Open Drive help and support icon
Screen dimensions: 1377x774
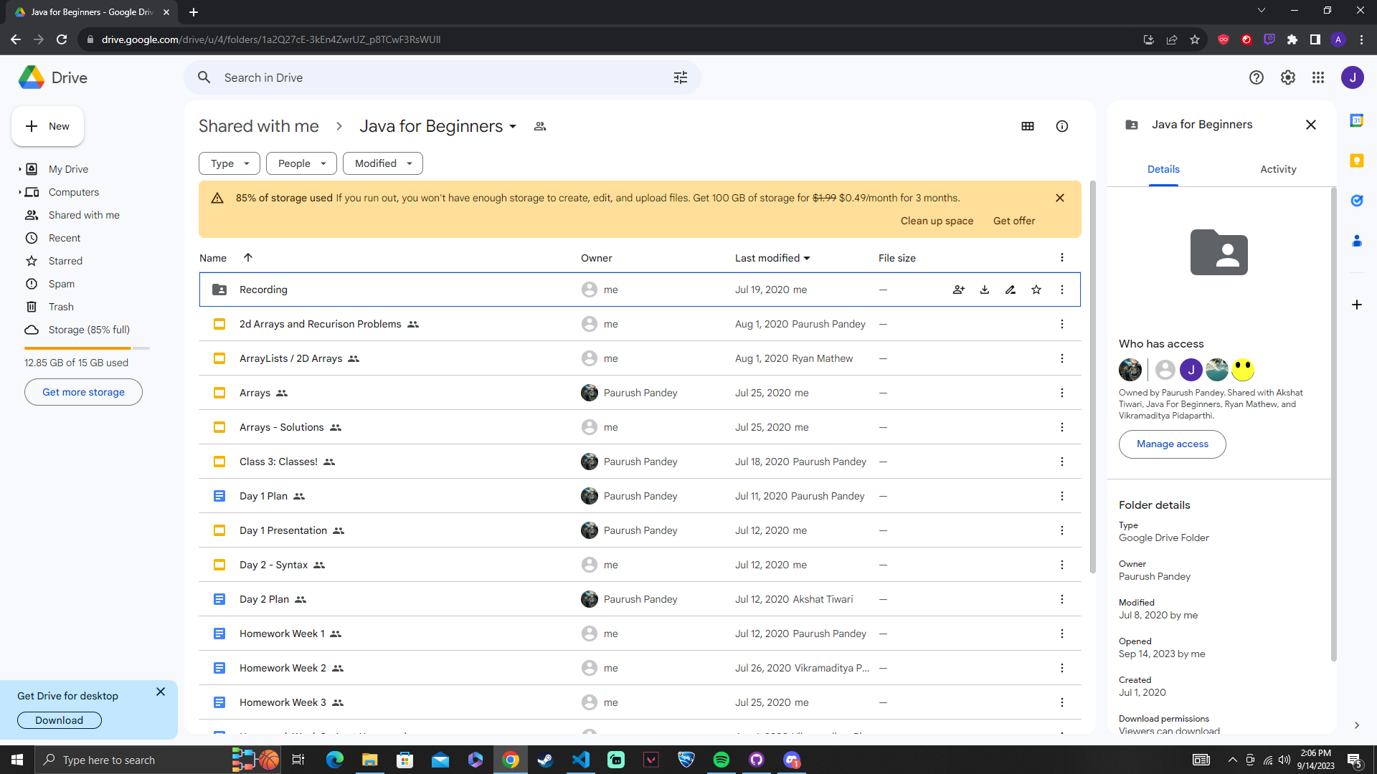tap(1257, 77)
